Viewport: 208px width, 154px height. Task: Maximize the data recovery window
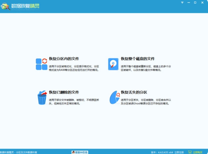[x=196, y=2]
